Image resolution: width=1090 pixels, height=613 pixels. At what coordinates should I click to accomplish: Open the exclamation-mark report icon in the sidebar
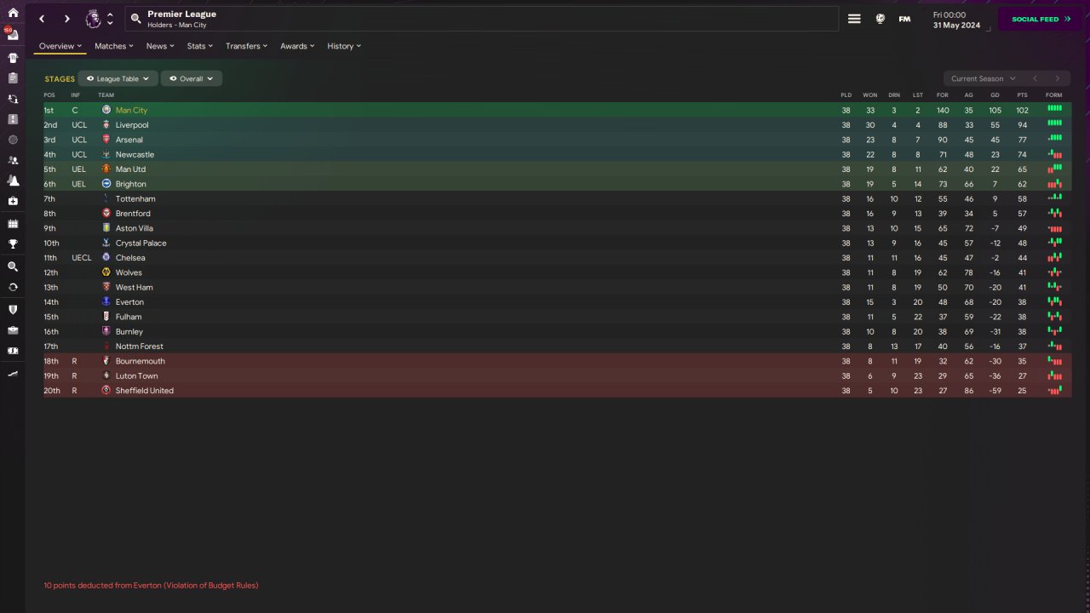(13, 119)
